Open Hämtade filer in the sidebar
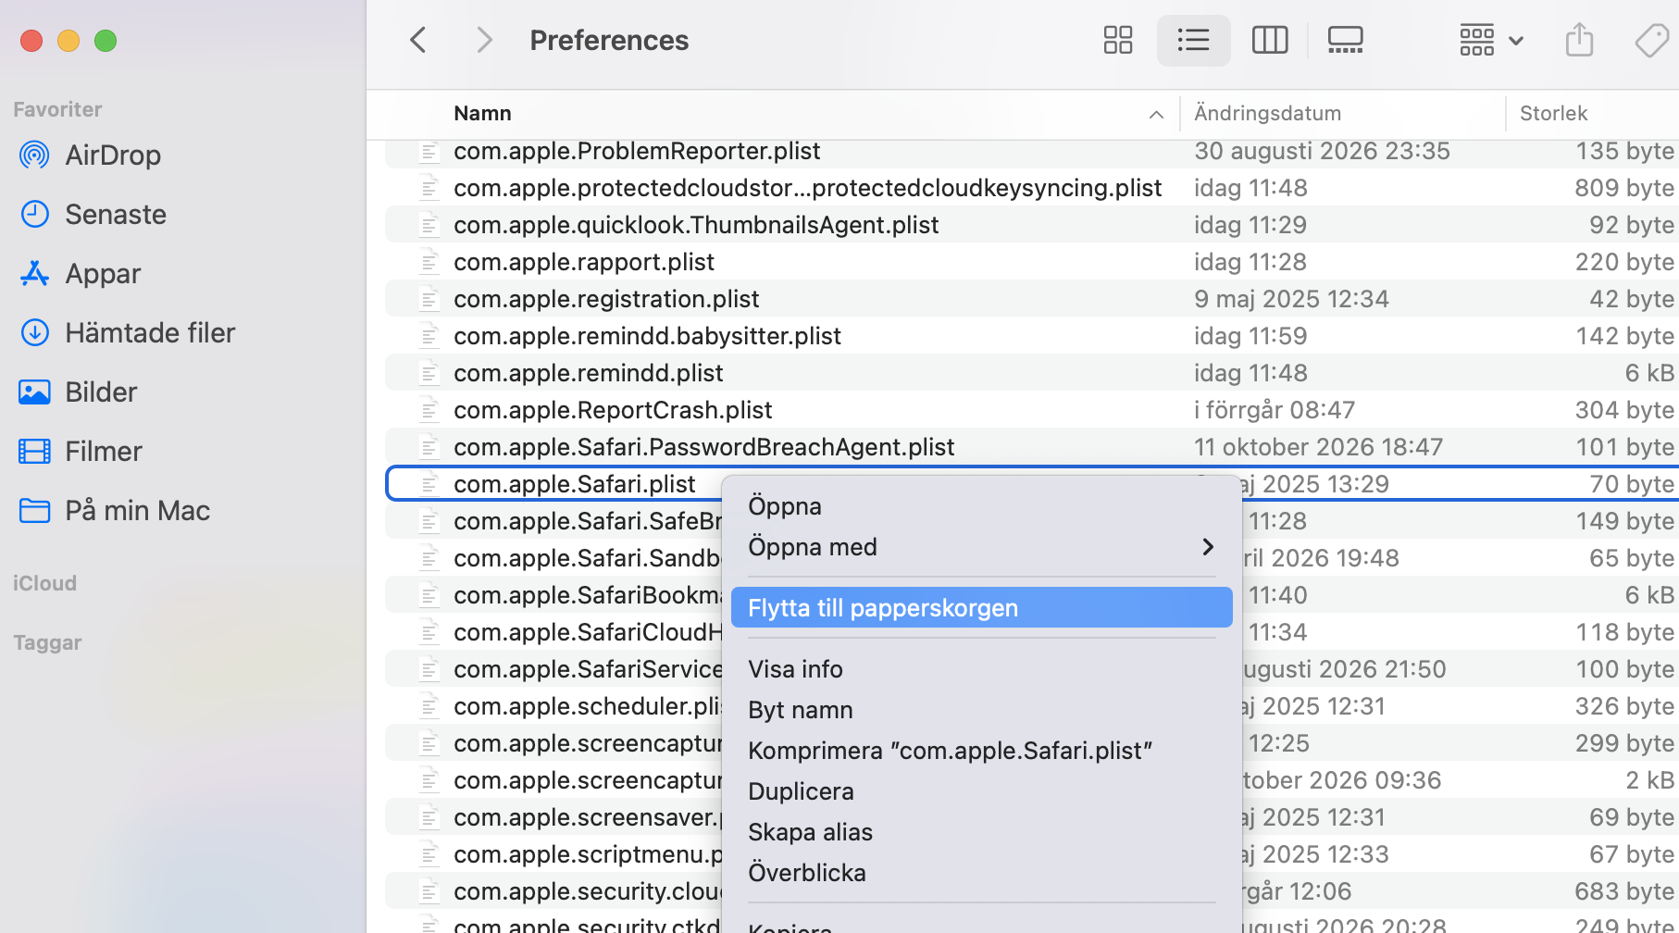 [x=128, y=333]
